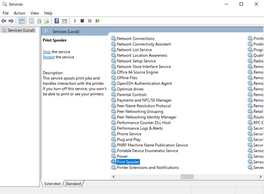This screenshot has width=264, height=194.
Task: Open the Action menu
Action: pos(19,13)
